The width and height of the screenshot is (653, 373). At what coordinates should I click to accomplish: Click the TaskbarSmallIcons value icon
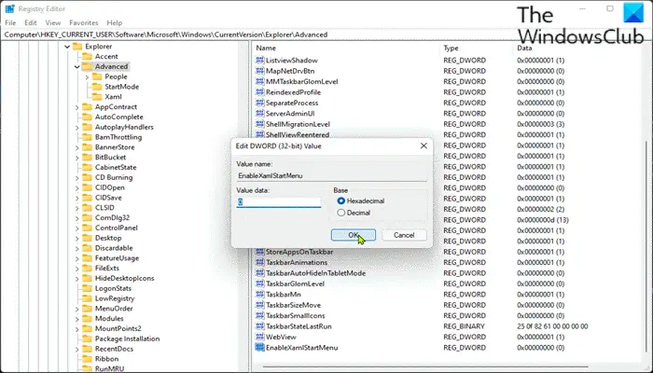click(x=260, y=315)
